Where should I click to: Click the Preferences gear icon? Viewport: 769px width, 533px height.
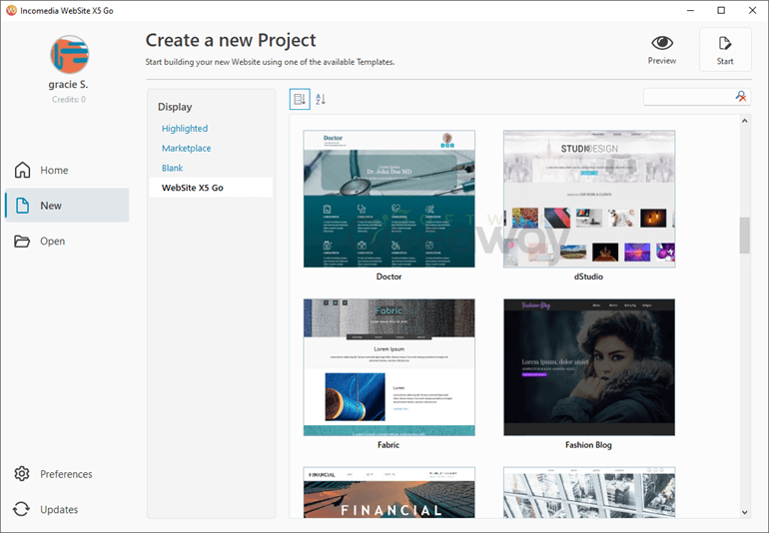[x=22, y=474]
